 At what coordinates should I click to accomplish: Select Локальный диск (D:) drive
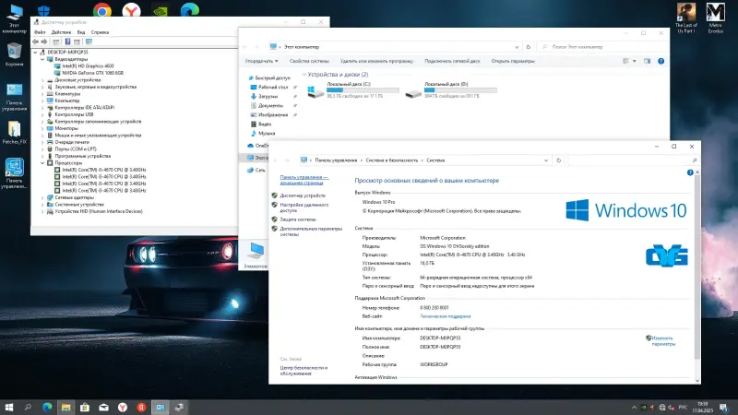451,89
